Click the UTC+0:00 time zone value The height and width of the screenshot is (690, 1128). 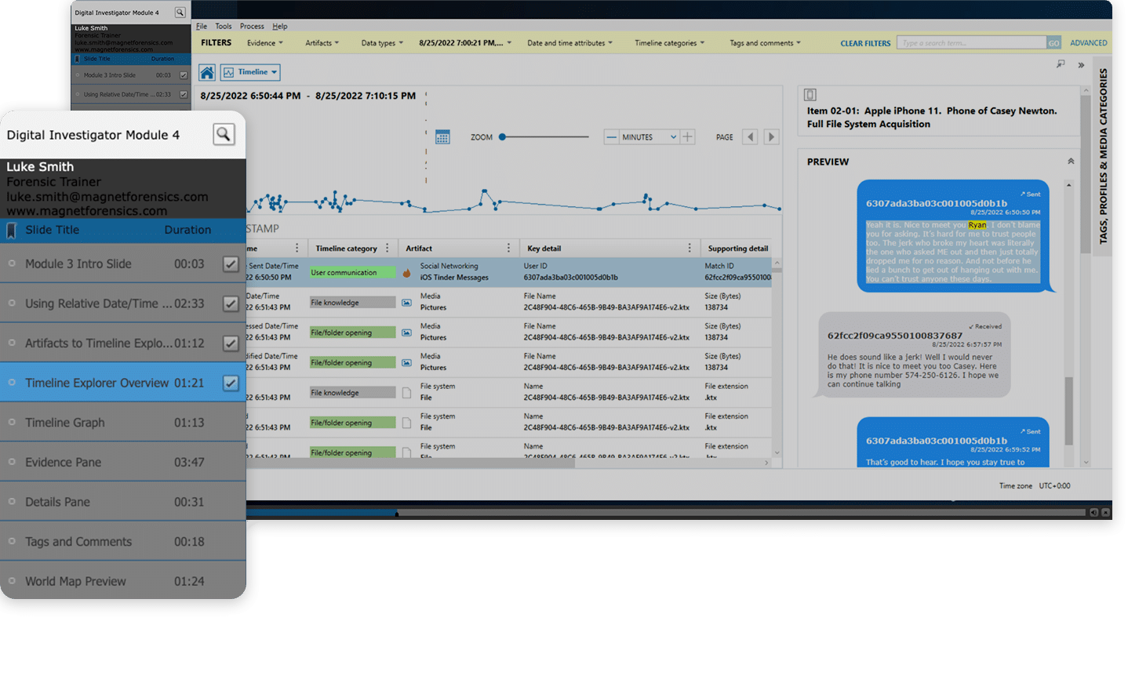[x=1054, y=486]
